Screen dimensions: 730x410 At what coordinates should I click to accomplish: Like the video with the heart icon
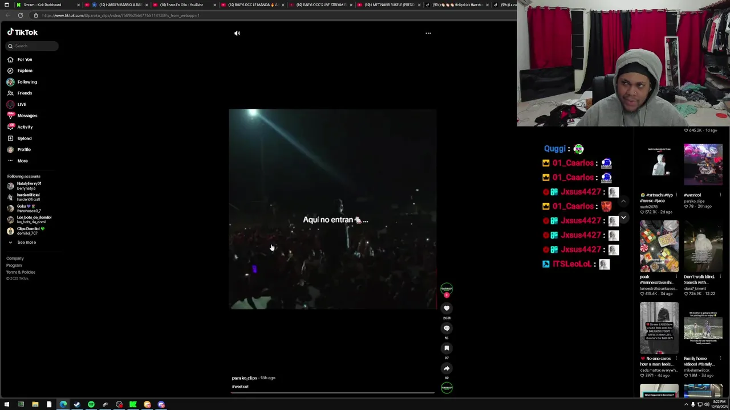tap(447, 308)
